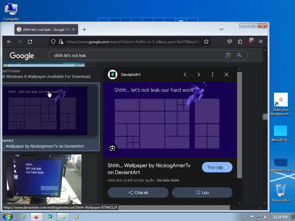Open a new tab with plus button
The image size is (295, 221).
pos(84,30)
